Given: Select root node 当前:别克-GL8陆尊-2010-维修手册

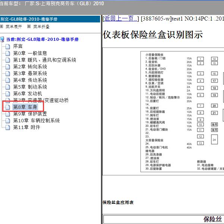Looking at the screenshot, I should 43,39.
